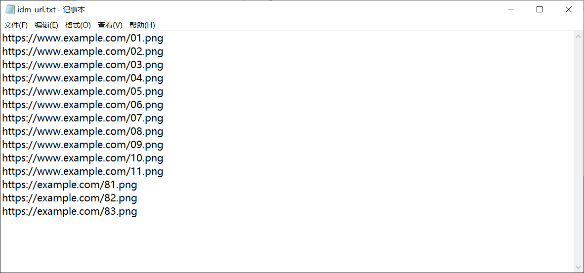Image resolution: width=584 pixels, height=273 pixels.
Task: Open the 文件(F) menu
Action: [16, 25]
